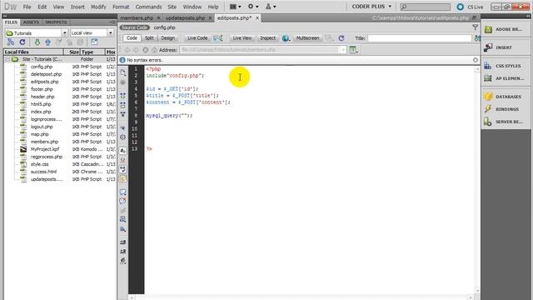Click the blue Put files arrow
Image resolution: width=533 pixels, height=300 pixels.
click(48, 42)
